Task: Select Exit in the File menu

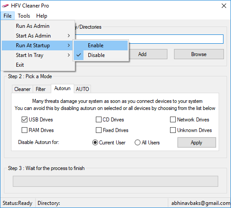Action: coord(38,65)
